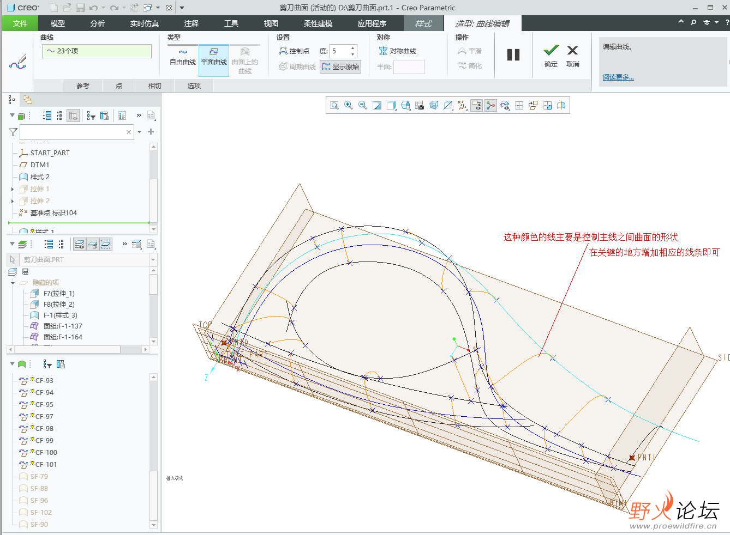Open the 文件 menu
This screenshot has width=730, height=535.
point(20,23)
